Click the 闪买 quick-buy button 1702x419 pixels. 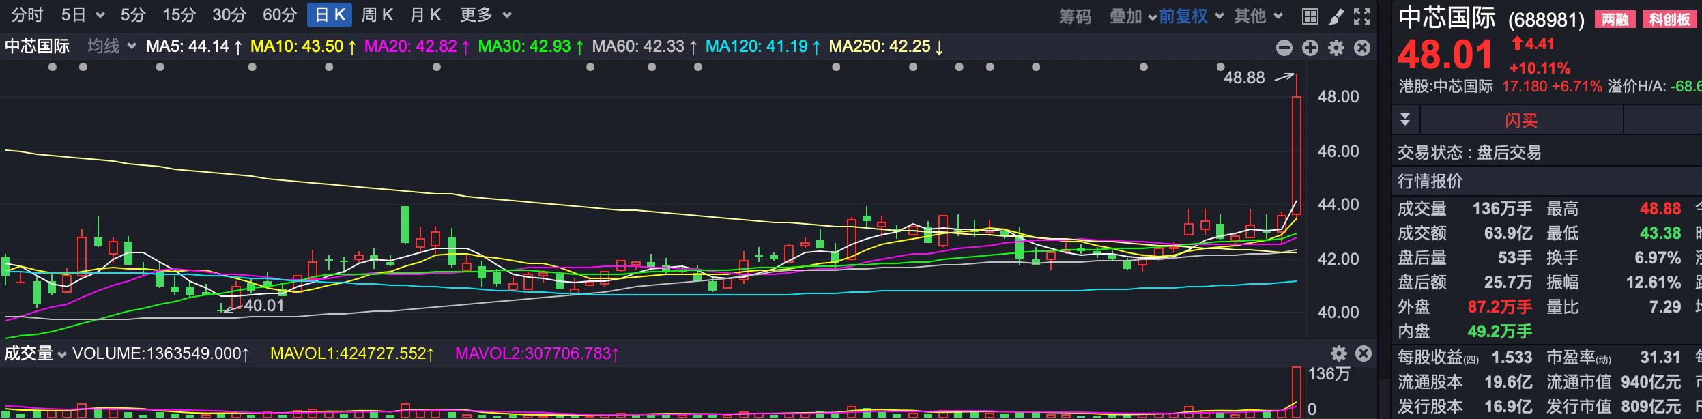click(x=1521, y=121)
